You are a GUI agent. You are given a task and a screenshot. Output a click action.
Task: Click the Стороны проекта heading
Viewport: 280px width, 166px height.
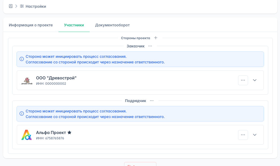[136, 38]
